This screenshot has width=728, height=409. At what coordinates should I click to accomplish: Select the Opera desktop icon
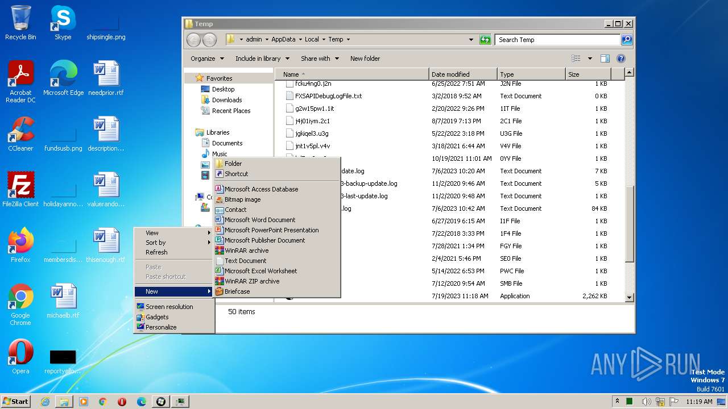20,357
